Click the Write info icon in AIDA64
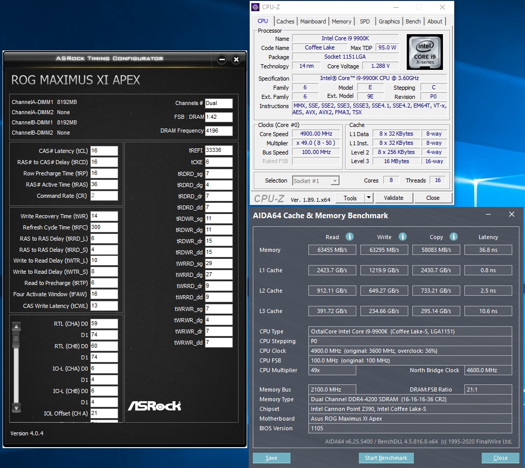Image resolution: width=525 pixels, height=468 pixels. 403,237
